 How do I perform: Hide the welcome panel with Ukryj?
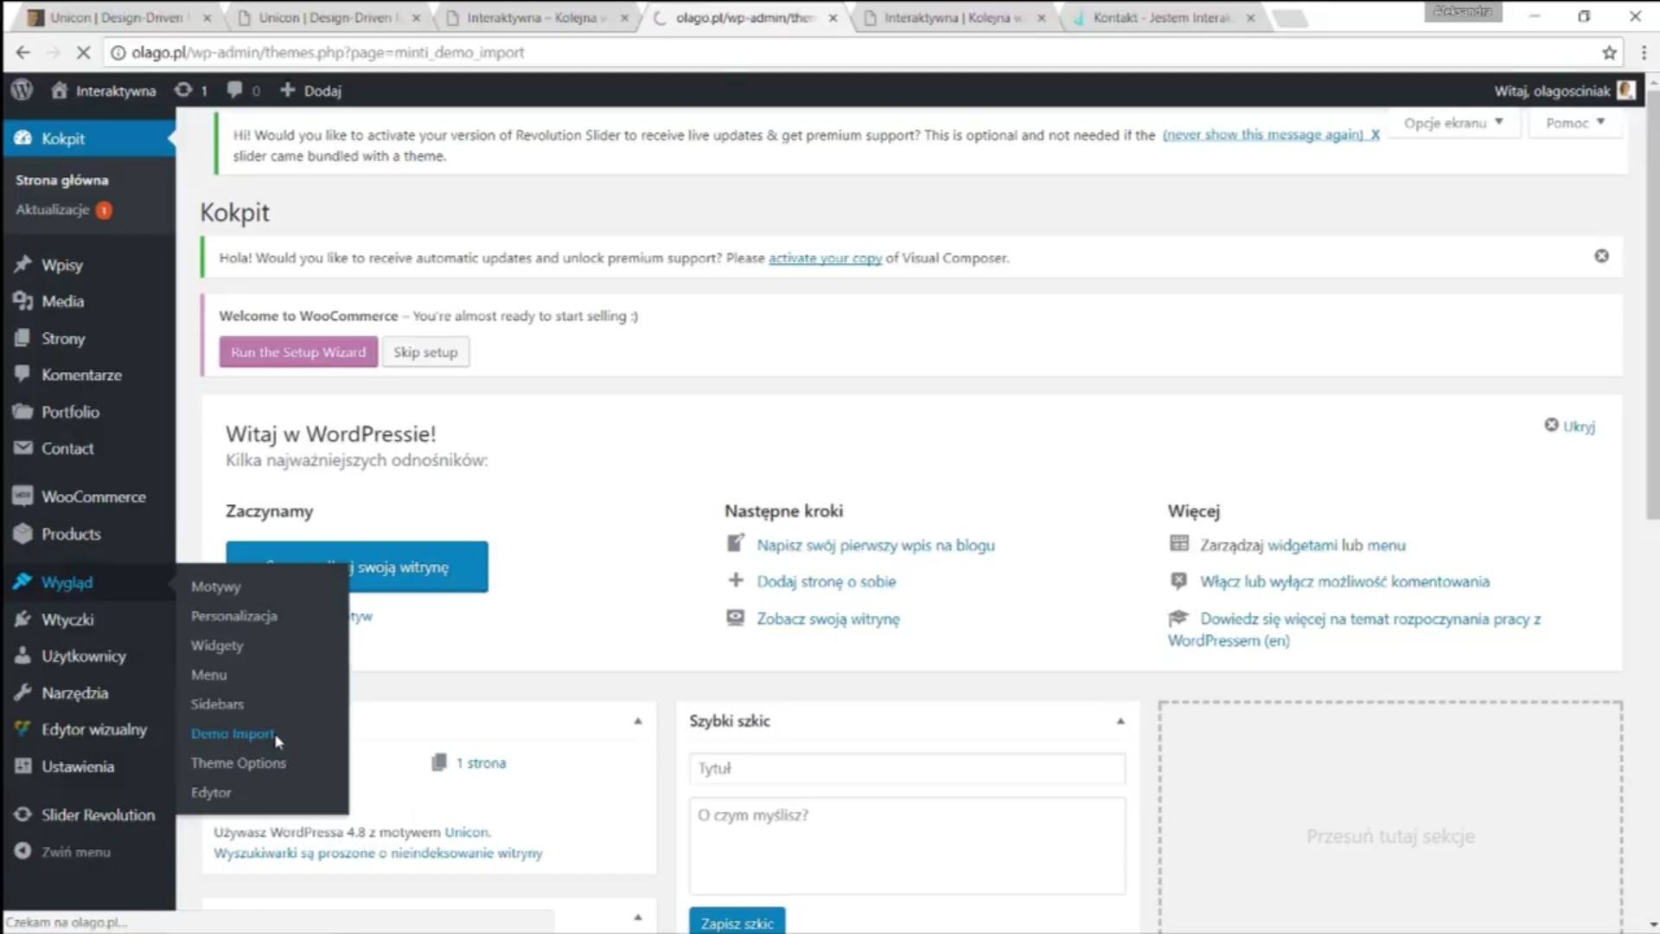[x=1570, y=425]
